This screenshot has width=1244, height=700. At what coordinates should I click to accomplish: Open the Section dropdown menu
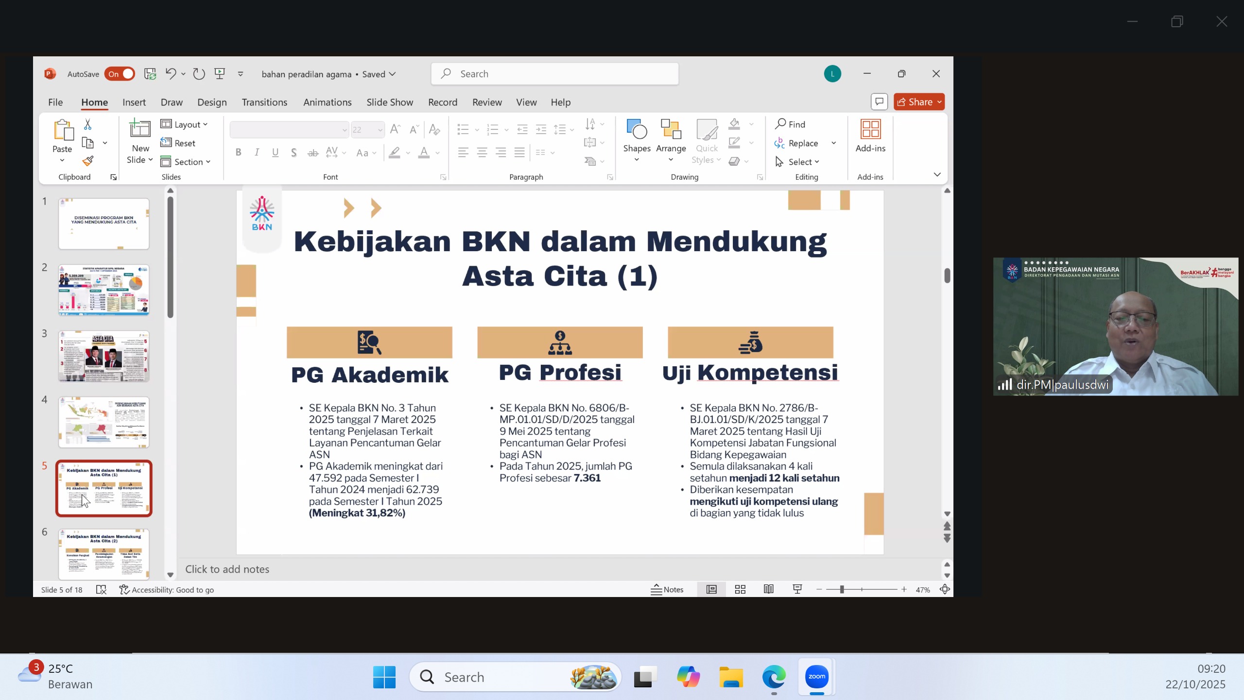point(186,162)
